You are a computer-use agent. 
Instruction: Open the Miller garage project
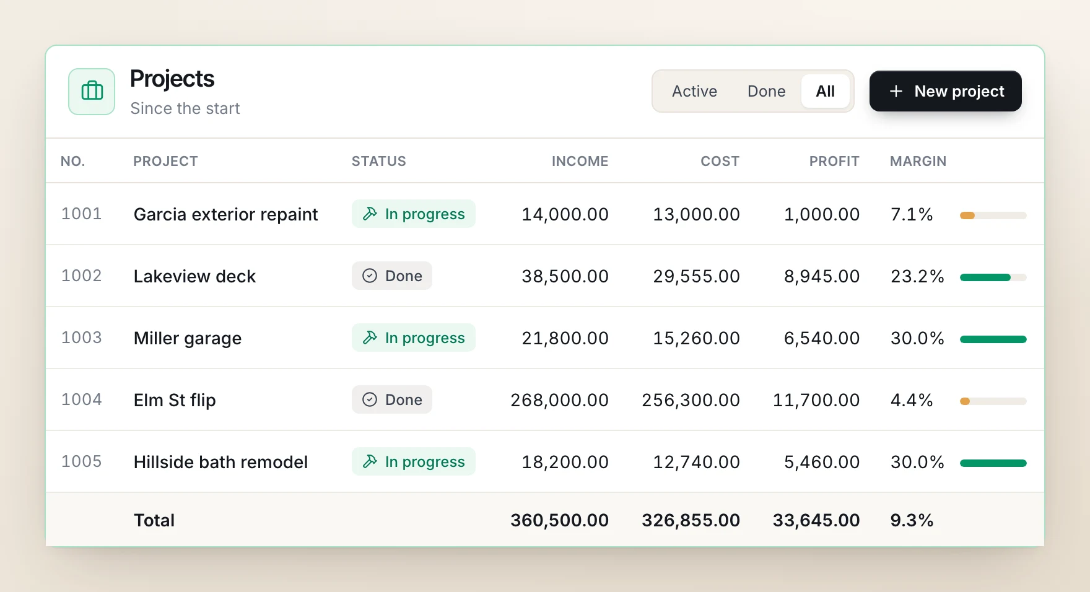[188, 338]
